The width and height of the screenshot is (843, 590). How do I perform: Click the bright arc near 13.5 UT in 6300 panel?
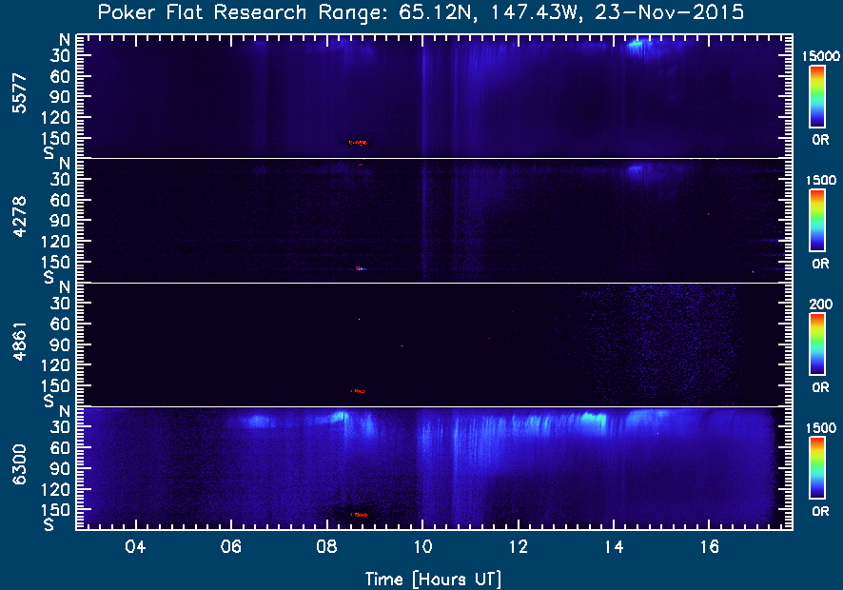click(595, 419)
